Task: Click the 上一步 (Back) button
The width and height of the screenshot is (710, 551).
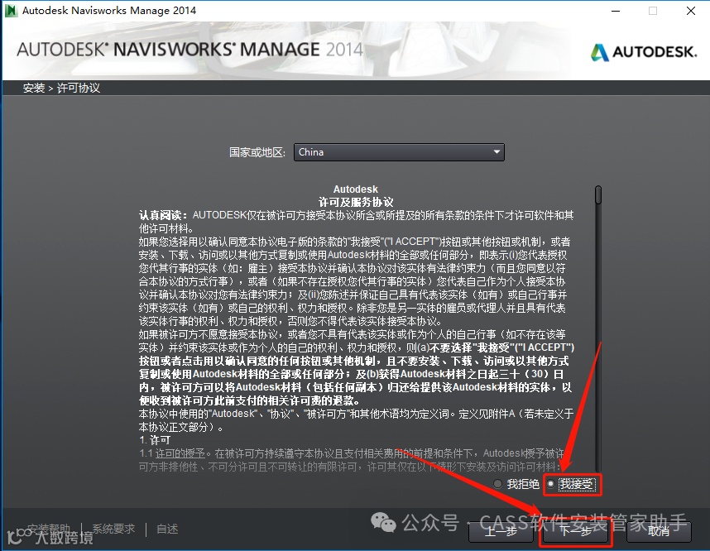Action: pyautogui.click(x=501, y=531)
